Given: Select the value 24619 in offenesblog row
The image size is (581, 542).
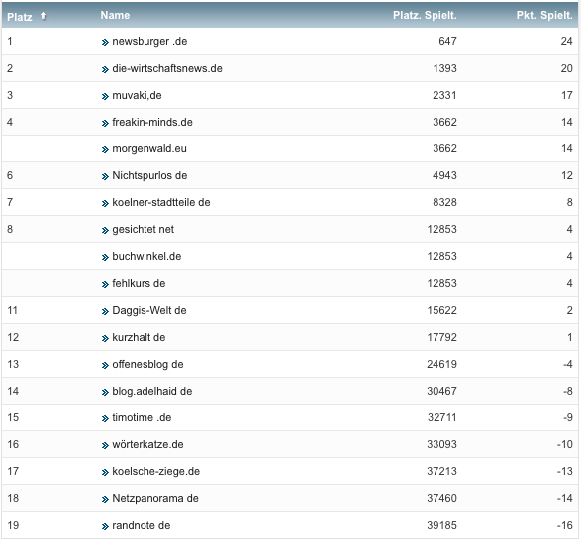Looking at the screenshot, I should click(x=441, y=364).
